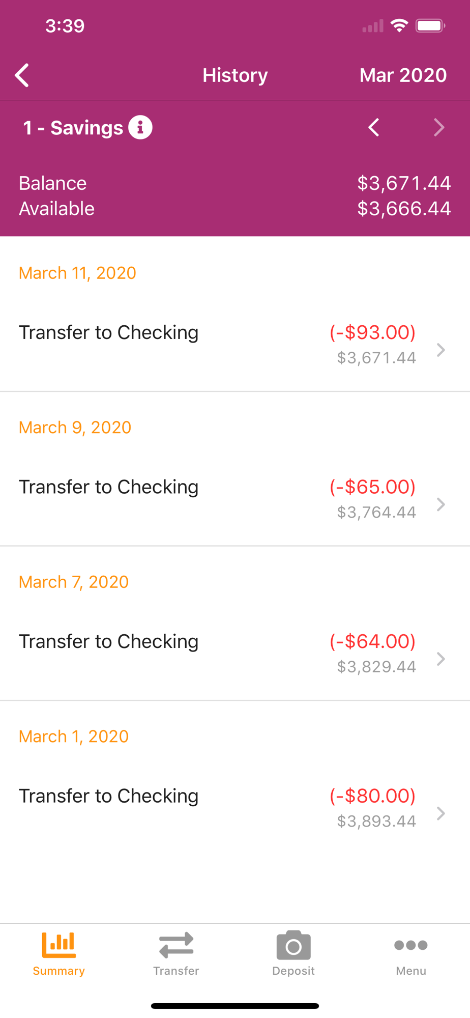Open the Mar 2020 month selector
Viewport: 470px width, 1018px height.
coord(403,75)
